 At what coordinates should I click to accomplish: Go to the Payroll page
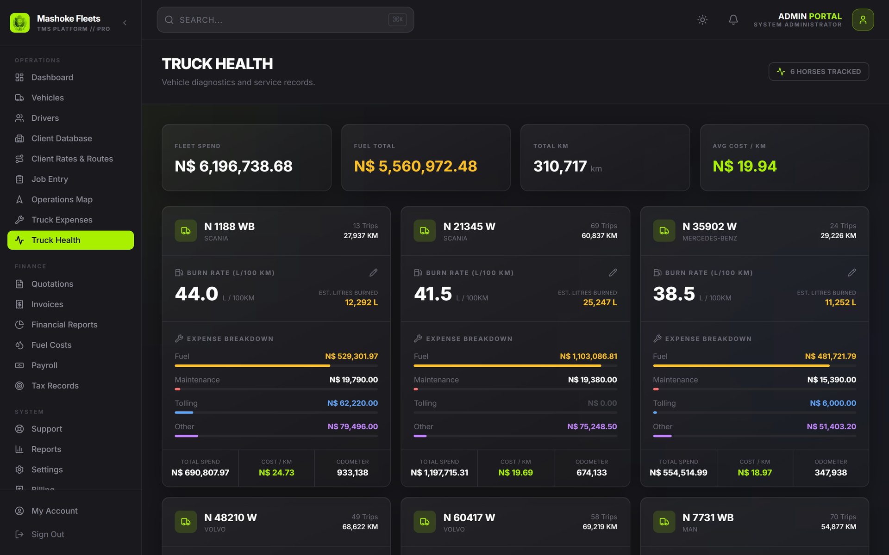point(71,365)
